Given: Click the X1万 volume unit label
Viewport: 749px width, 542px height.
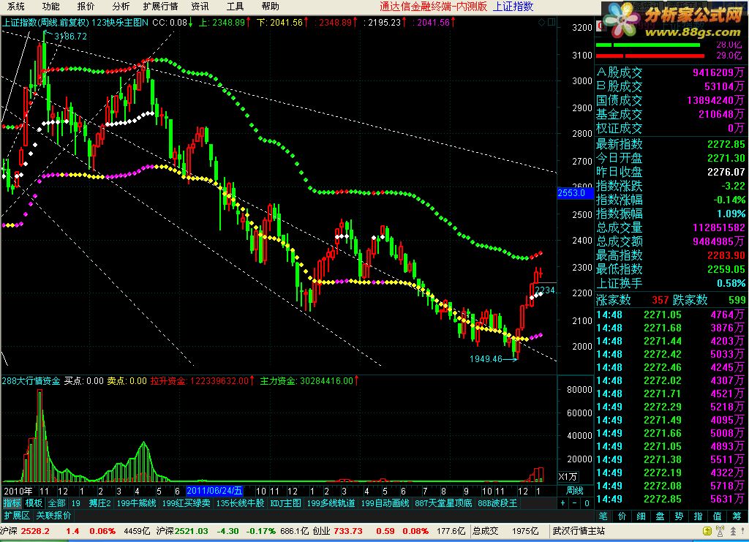Looking at the screenshot, I should (x=568, y=477).
